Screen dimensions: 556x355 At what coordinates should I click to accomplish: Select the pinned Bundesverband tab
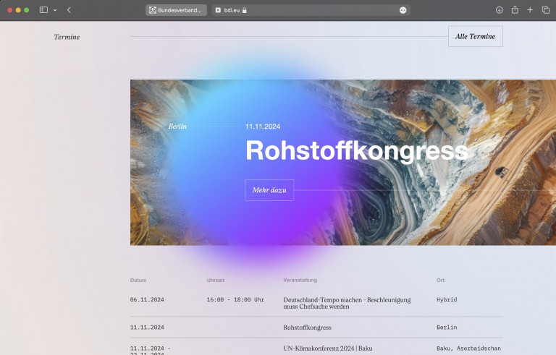tap(176, 10)
